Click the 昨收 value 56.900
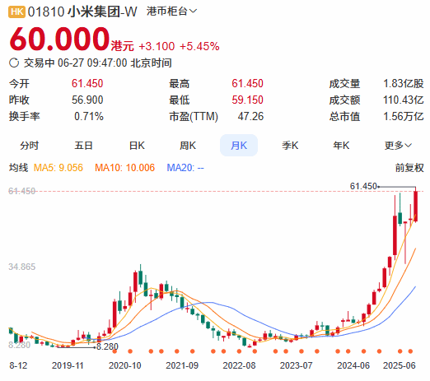 tap(87, 100)
